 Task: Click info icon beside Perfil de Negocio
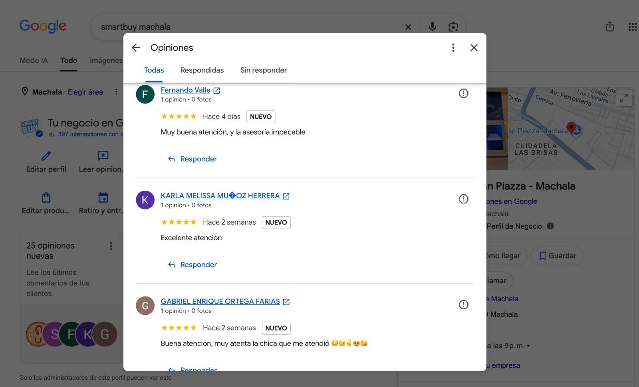(x=550, y=226)
